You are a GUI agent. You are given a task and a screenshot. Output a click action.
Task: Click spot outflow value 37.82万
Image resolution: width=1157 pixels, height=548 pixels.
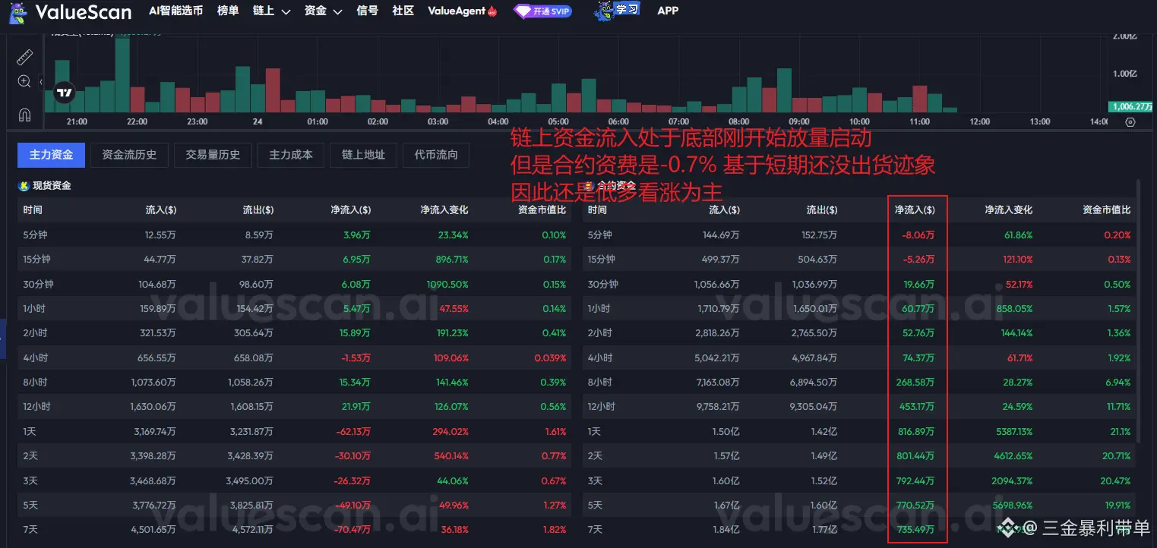(258, 260)
